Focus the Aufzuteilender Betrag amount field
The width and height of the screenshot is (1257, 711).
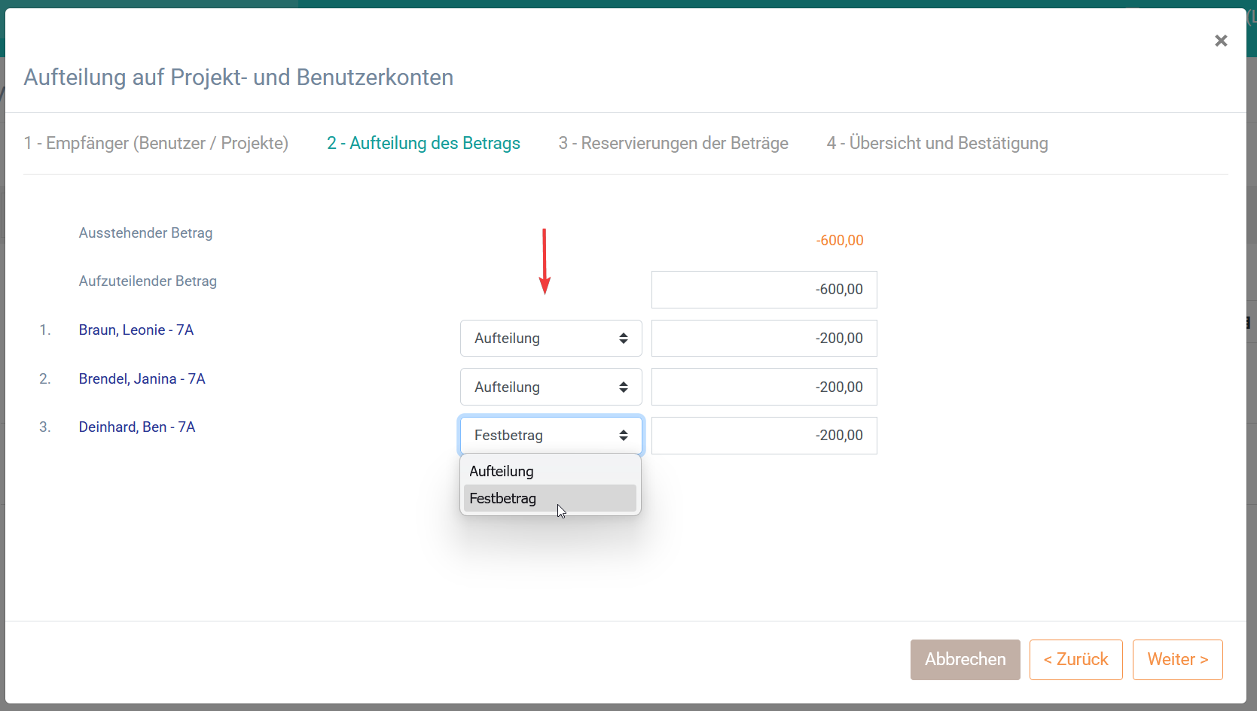(764, 290)
